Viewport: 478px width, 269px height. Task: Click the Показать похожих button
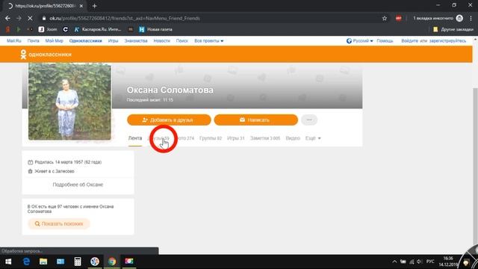tap(59, 223)
